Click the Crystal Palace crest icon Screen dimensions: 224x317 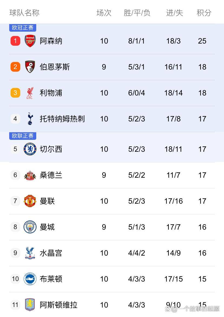[x=30, y=253]
